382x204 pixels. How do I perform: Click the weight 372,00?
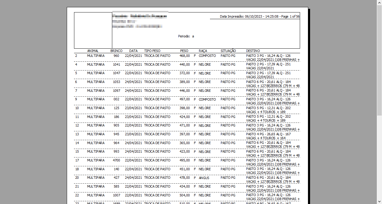(x=185, y=73)
